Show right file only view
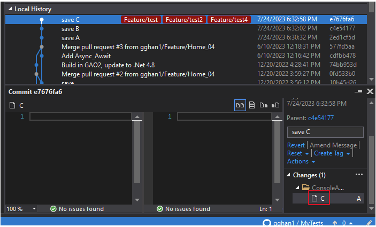376x227 pixels. point(275,105)
